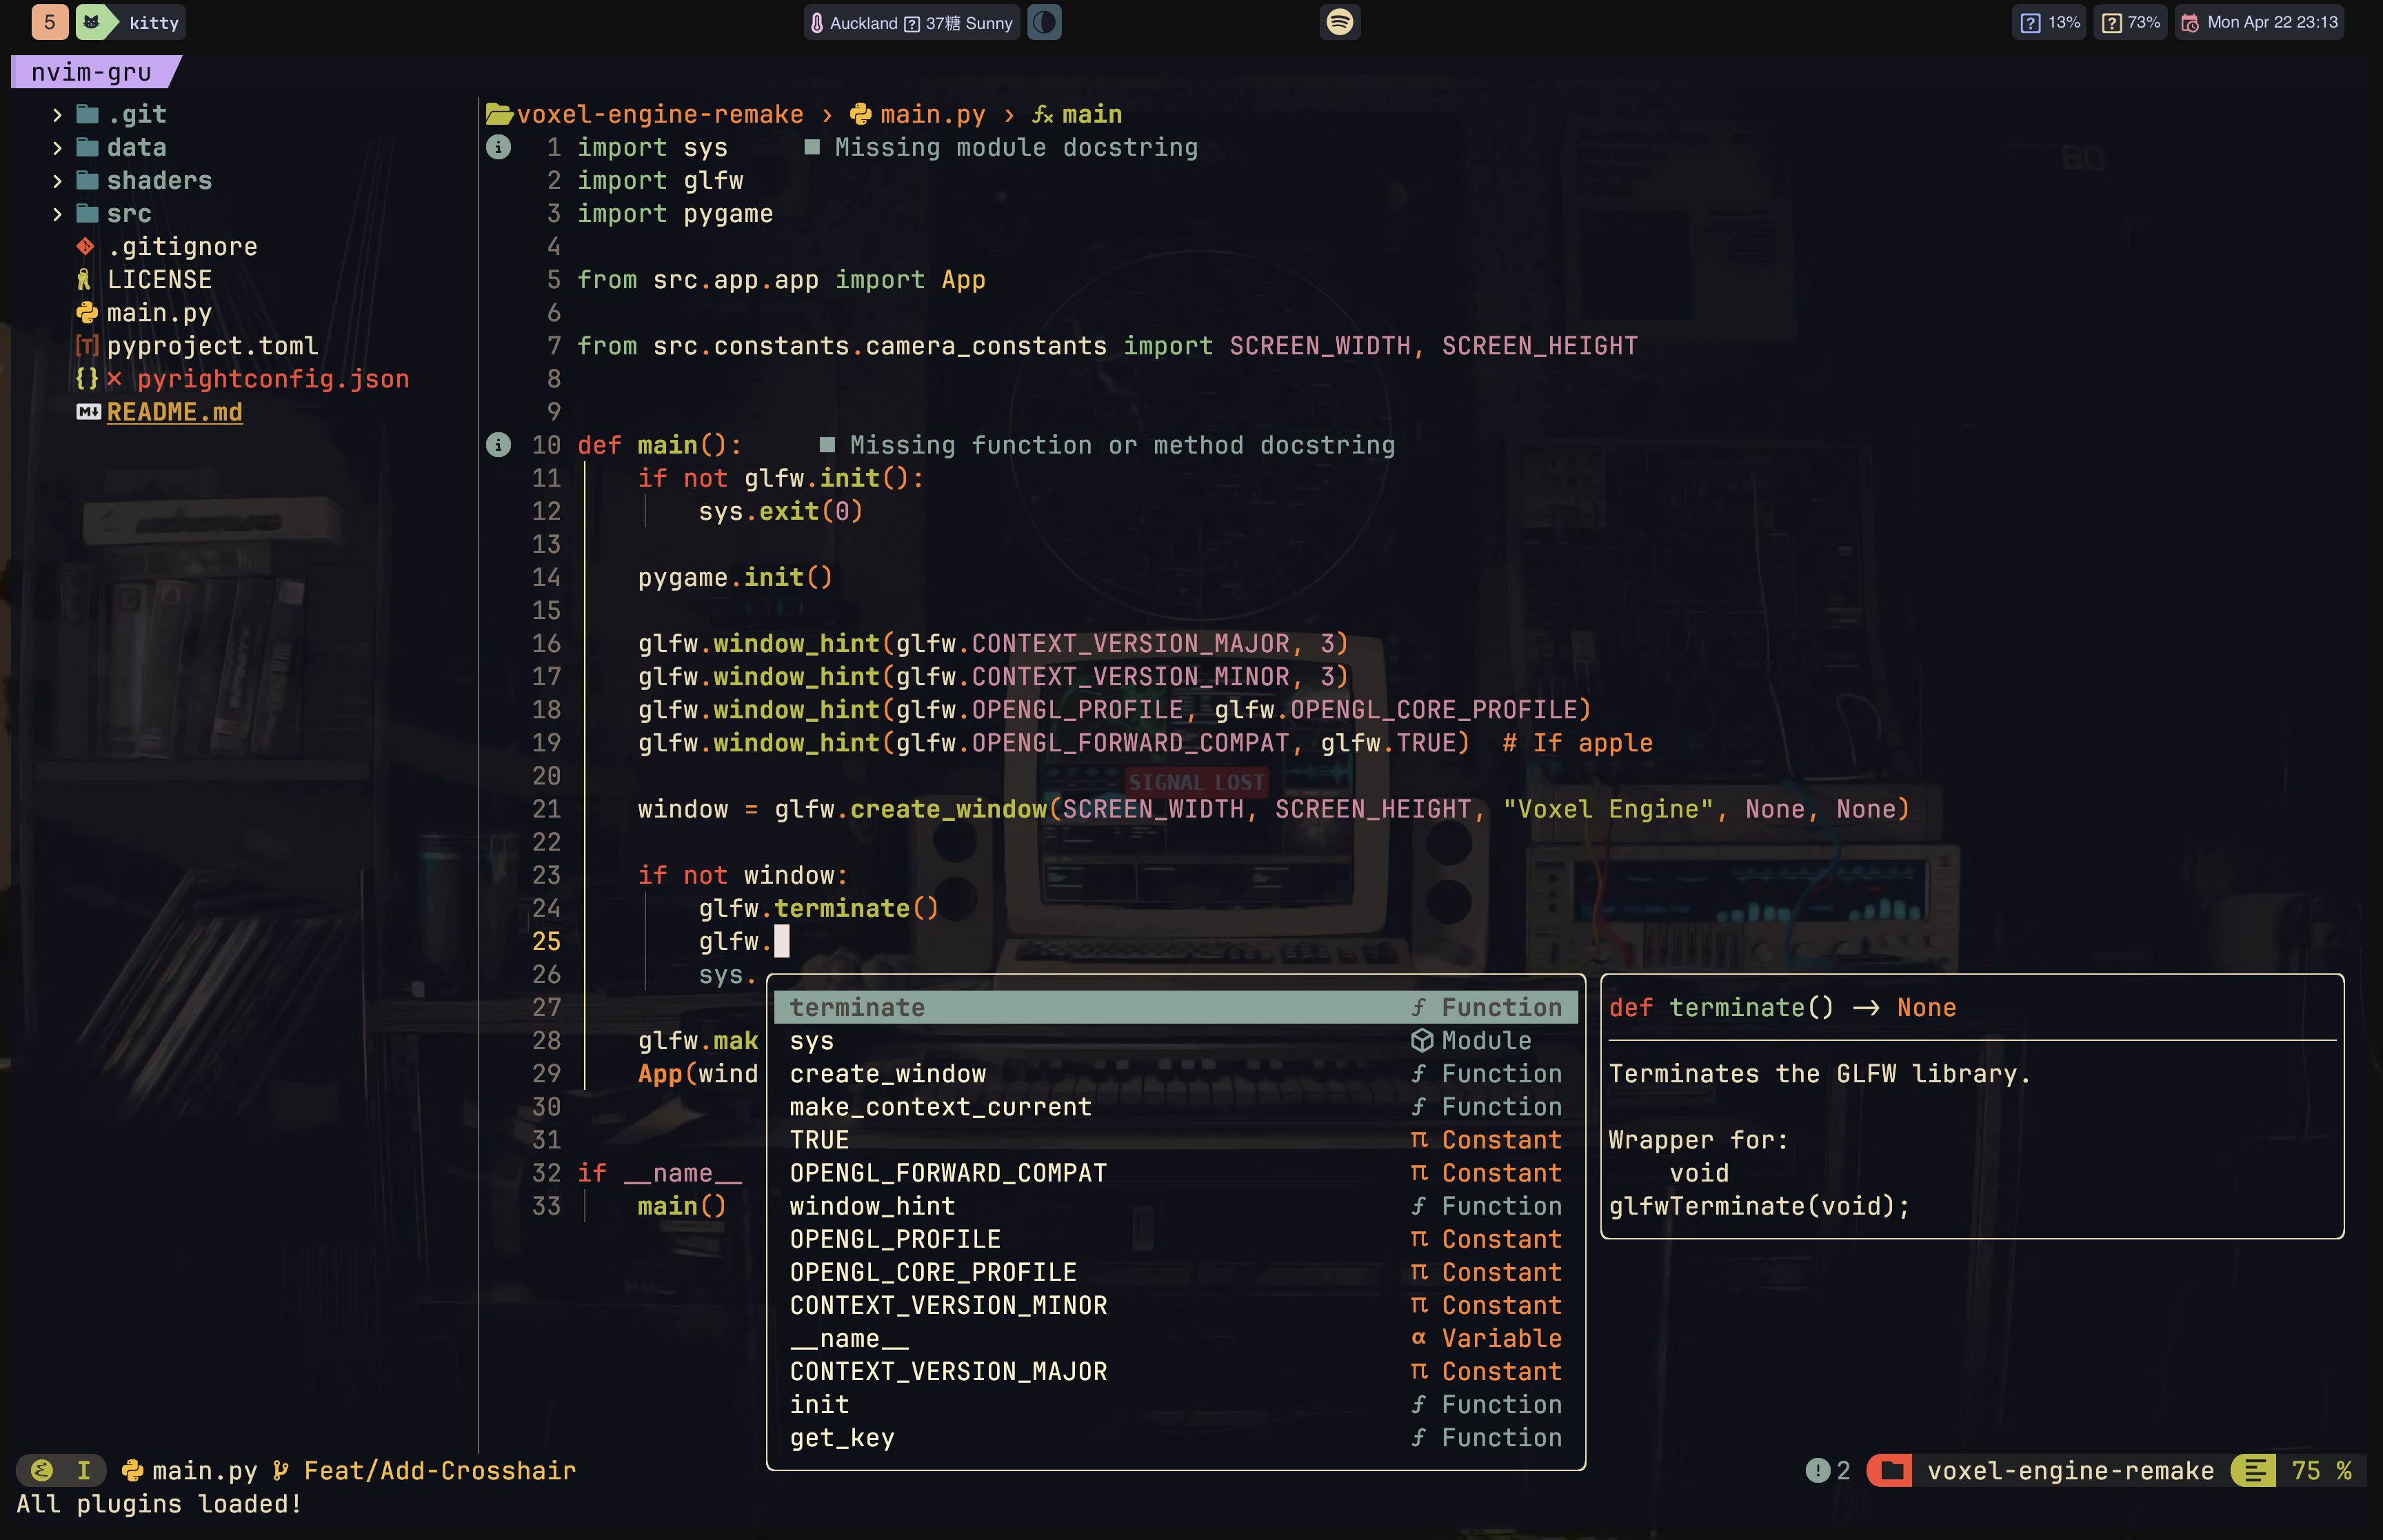
Task: Click the markdown icon beside README.md
Action: click(88, 412)
